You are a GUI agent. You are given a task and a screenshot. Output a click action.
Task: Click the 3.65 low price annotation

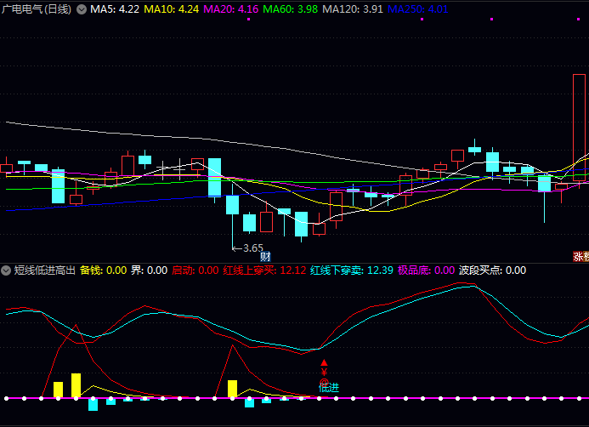point(252,248)
